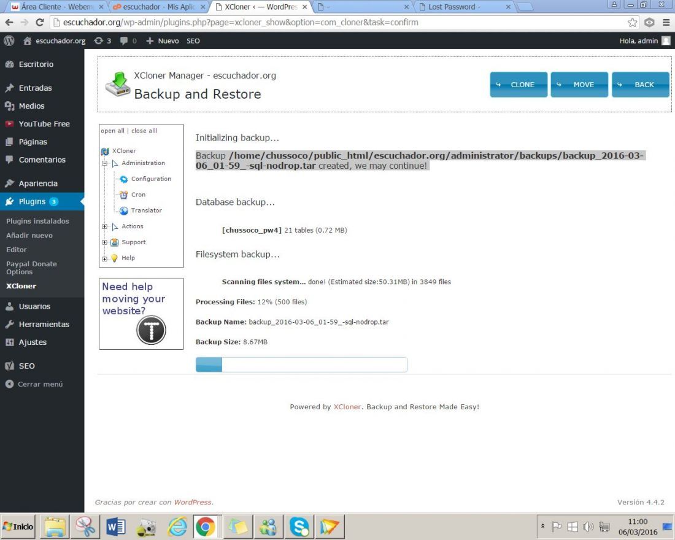Open Translator globe icon in tree
Screen dimensions: 675x540
click(x=124, y=210)
